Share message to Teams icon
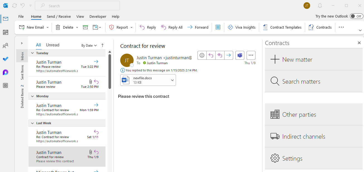The height and width of the screenshot is (172, 364). (x=240, y=55)
